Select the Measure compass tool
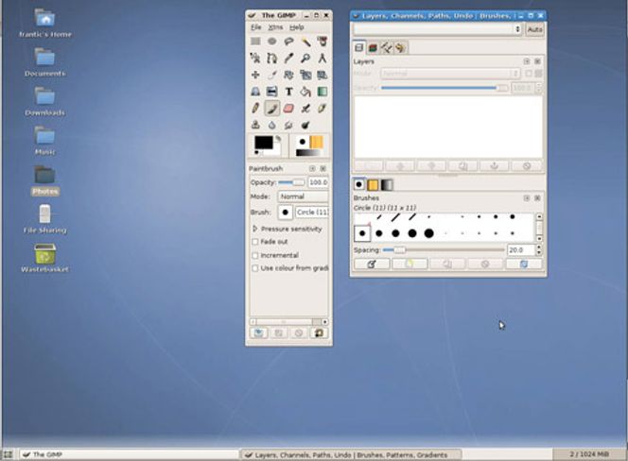Viewport: 628px width, 461px height. [x=322, y=58]
